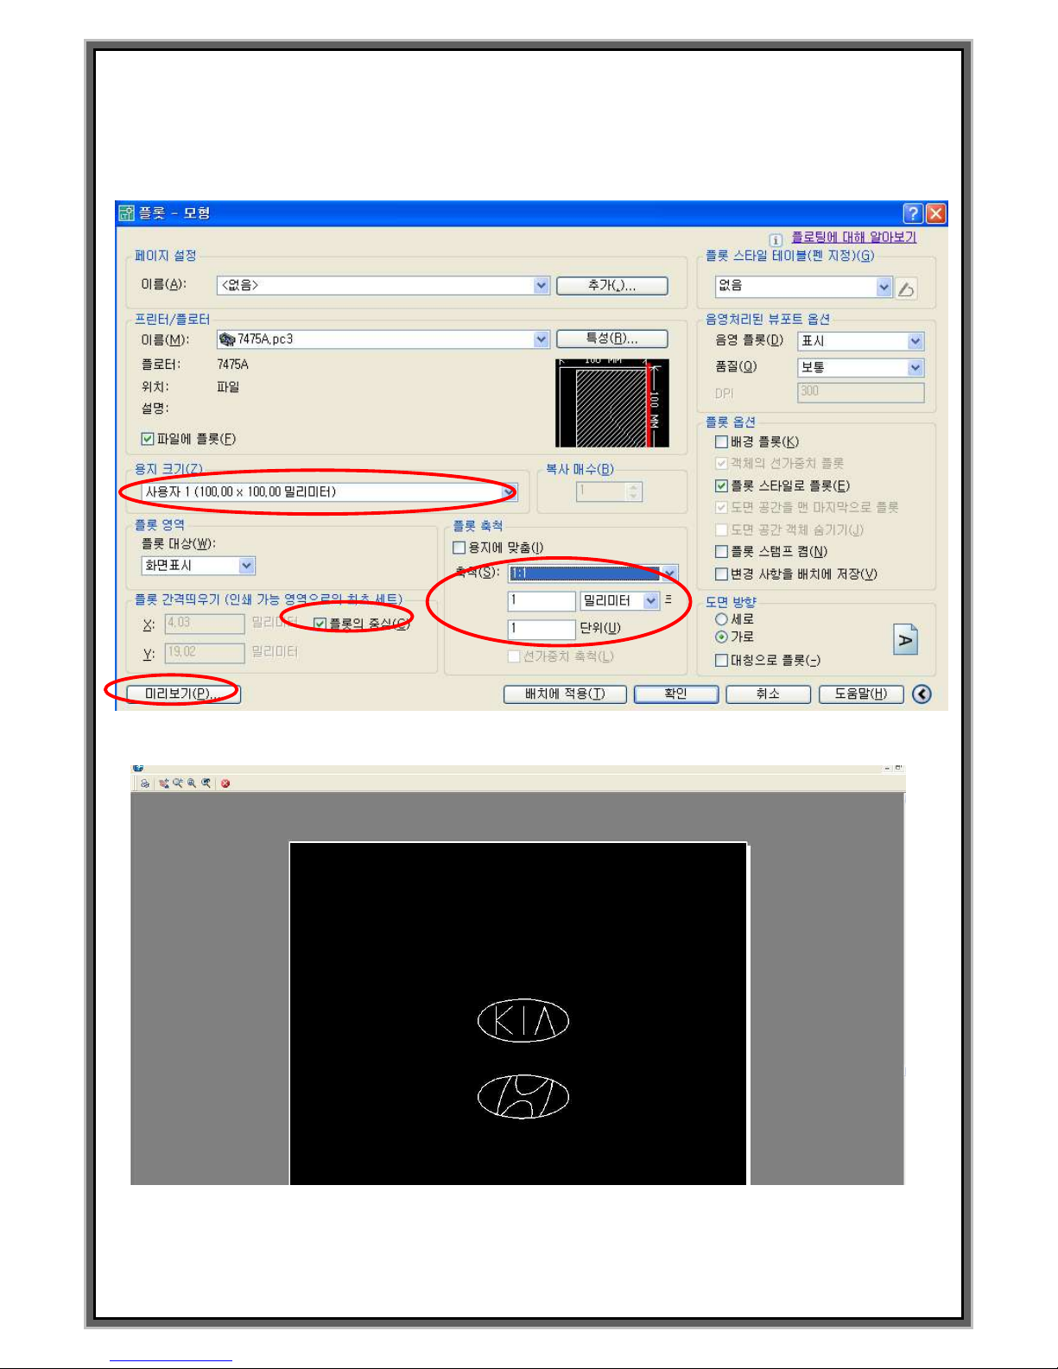Click the KIA logo in plot preview
This screenshot has width=1058, height=1369.
pos(523,1021)
